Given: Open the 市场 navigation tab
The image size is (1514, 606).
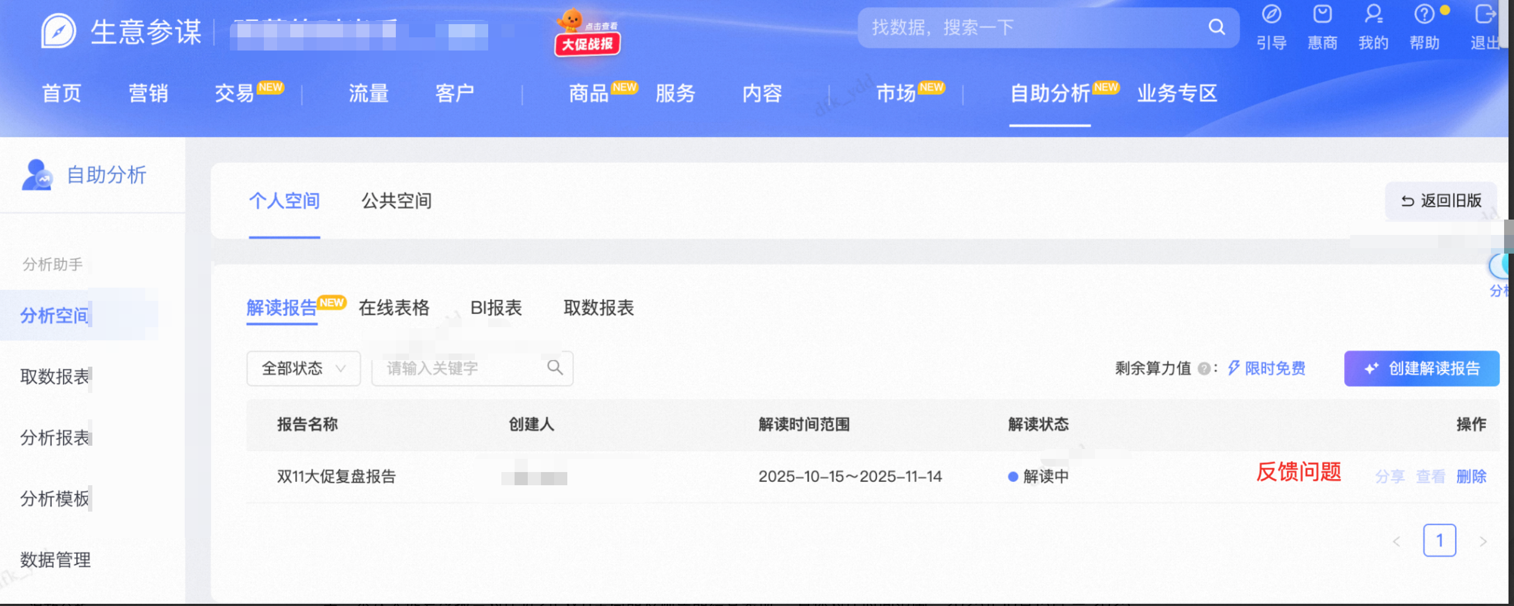Looking at the screenshot, I should pos(896,93).
